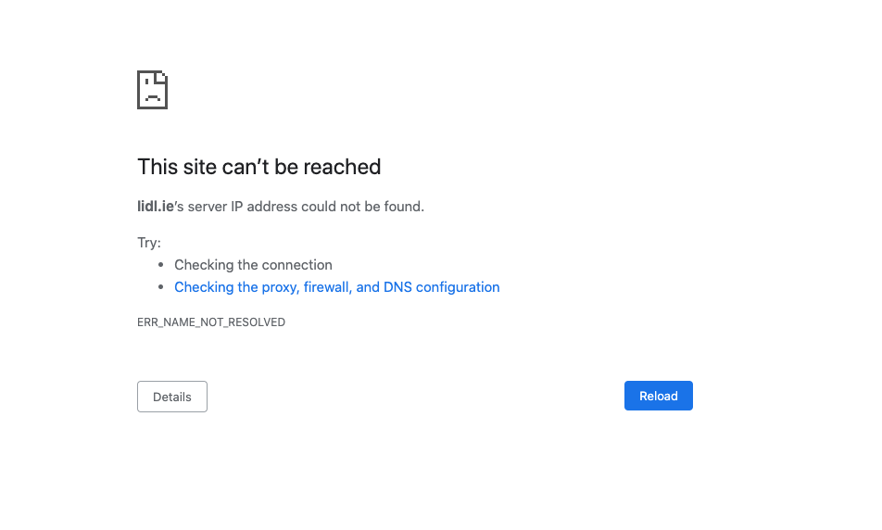The width and height of the screenshot is (882, 530).
Task: Click the 'Try:' label
Action: [x=149, y=243]
